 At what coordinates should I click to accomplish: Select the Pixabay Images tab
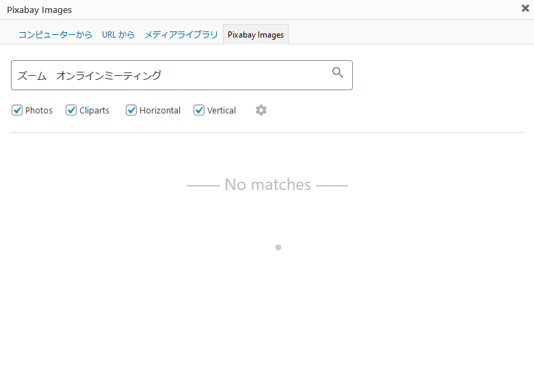click(x=256, y=35)
